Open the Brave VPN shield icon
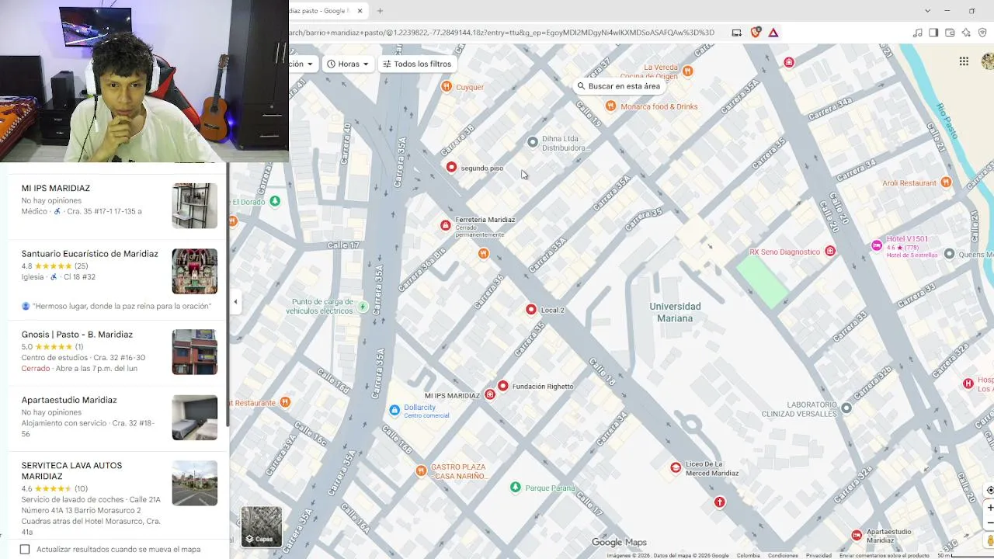This screenshot has height=559, width=994. [982, 33]
